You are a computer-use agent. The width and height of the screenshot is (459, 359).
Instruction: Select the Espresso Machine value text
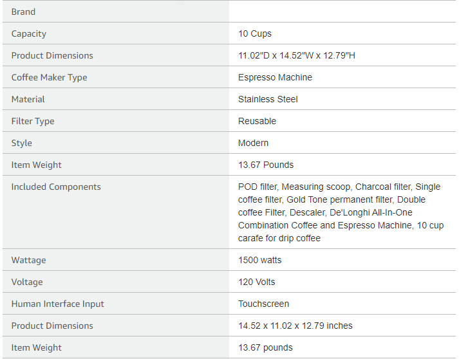(275, 77)
